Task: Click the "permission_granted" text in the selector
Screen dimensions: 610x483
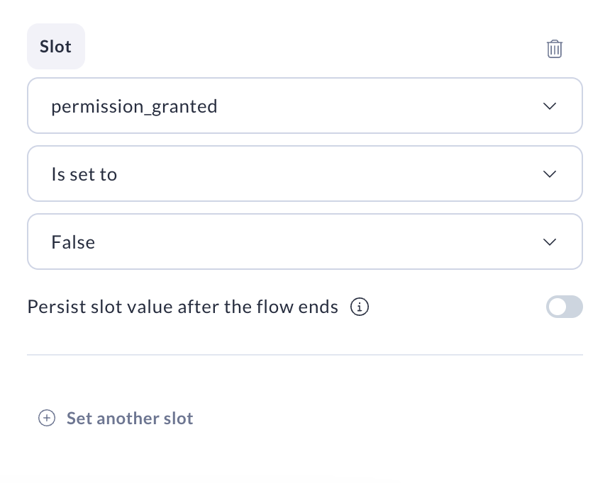Action: [134, 106]
